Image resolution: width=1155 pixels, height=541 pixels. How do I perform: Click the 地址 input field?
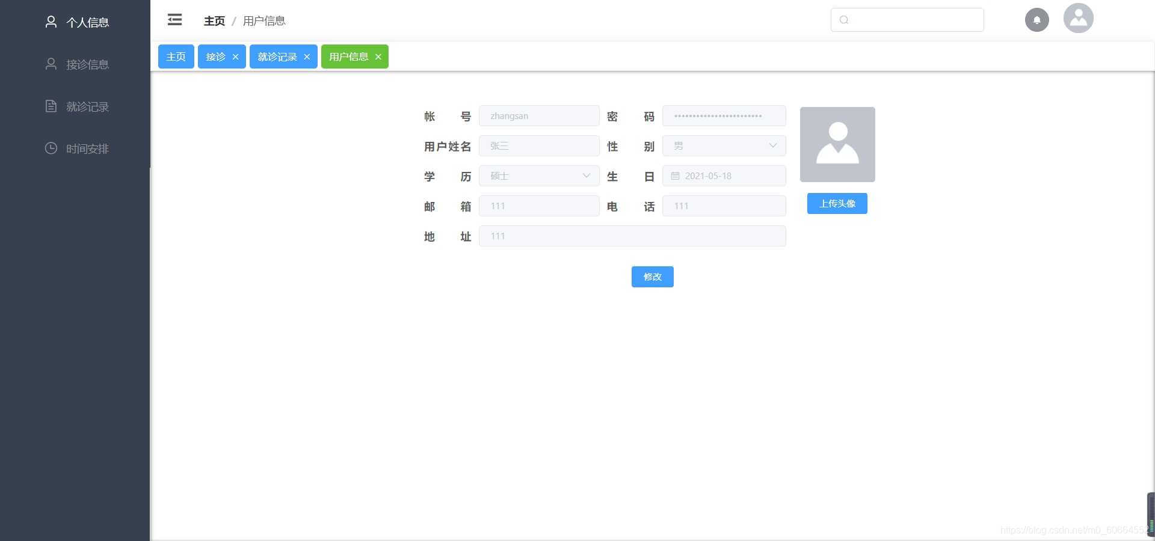(632, 236)
